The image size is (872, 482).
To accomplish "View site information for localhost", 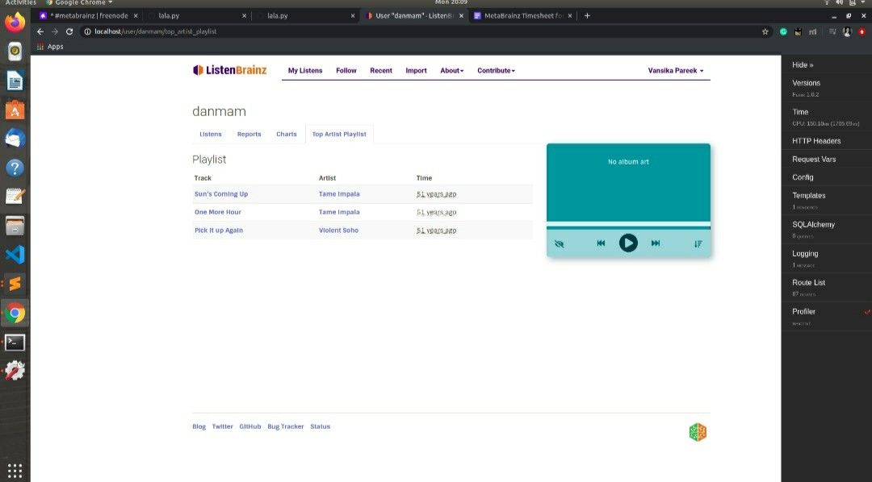I will coord(87,31).
